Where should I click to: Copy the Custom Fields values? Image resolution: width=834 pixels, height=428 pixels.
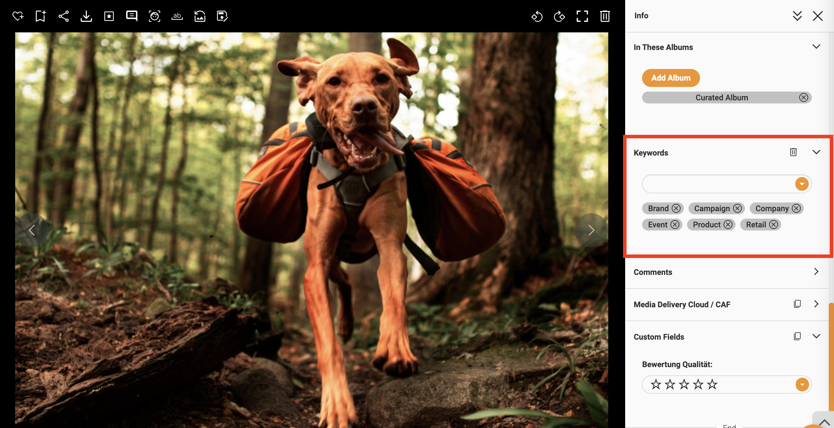point(797,336)
